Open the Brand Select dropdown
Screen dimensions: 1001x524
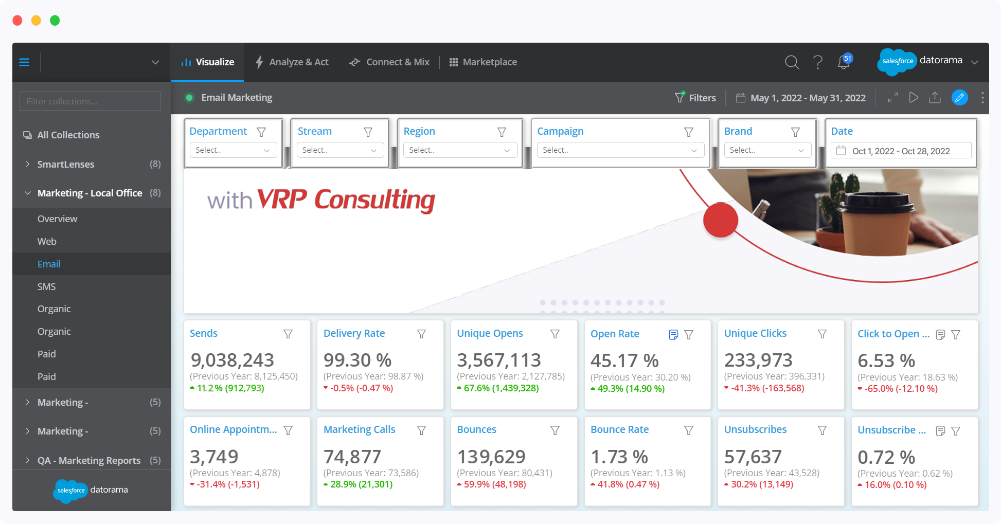tap(767, 150)
